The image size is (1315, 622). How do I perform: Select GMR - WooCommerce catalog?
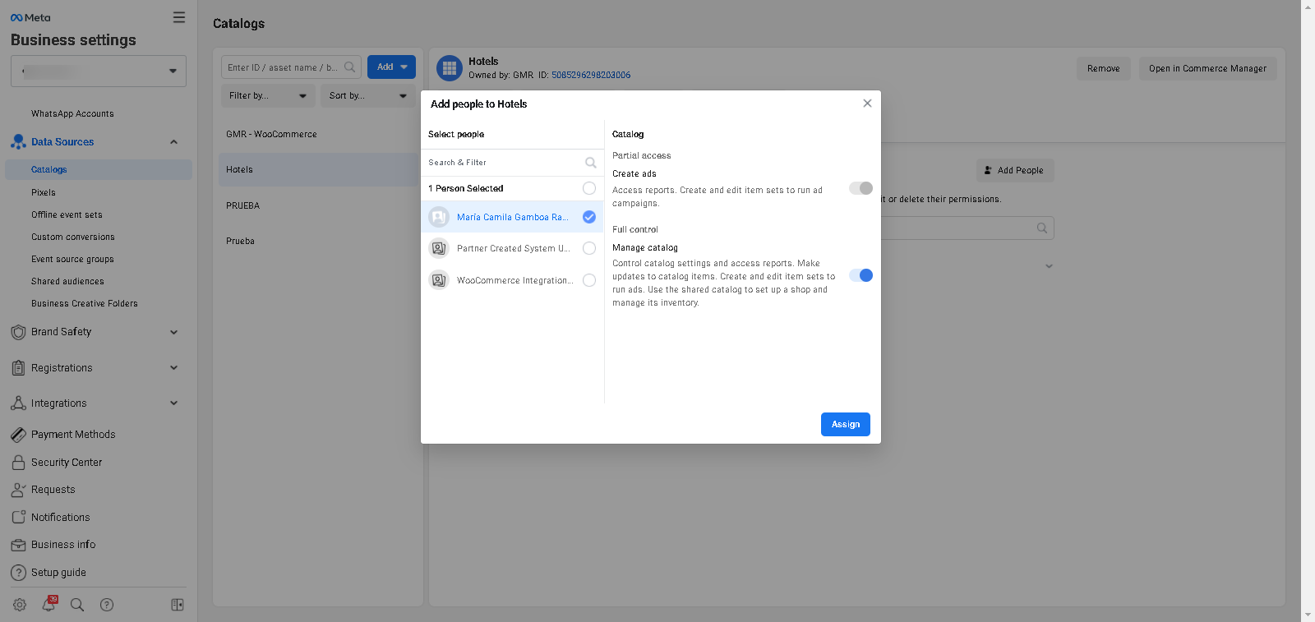318,134
